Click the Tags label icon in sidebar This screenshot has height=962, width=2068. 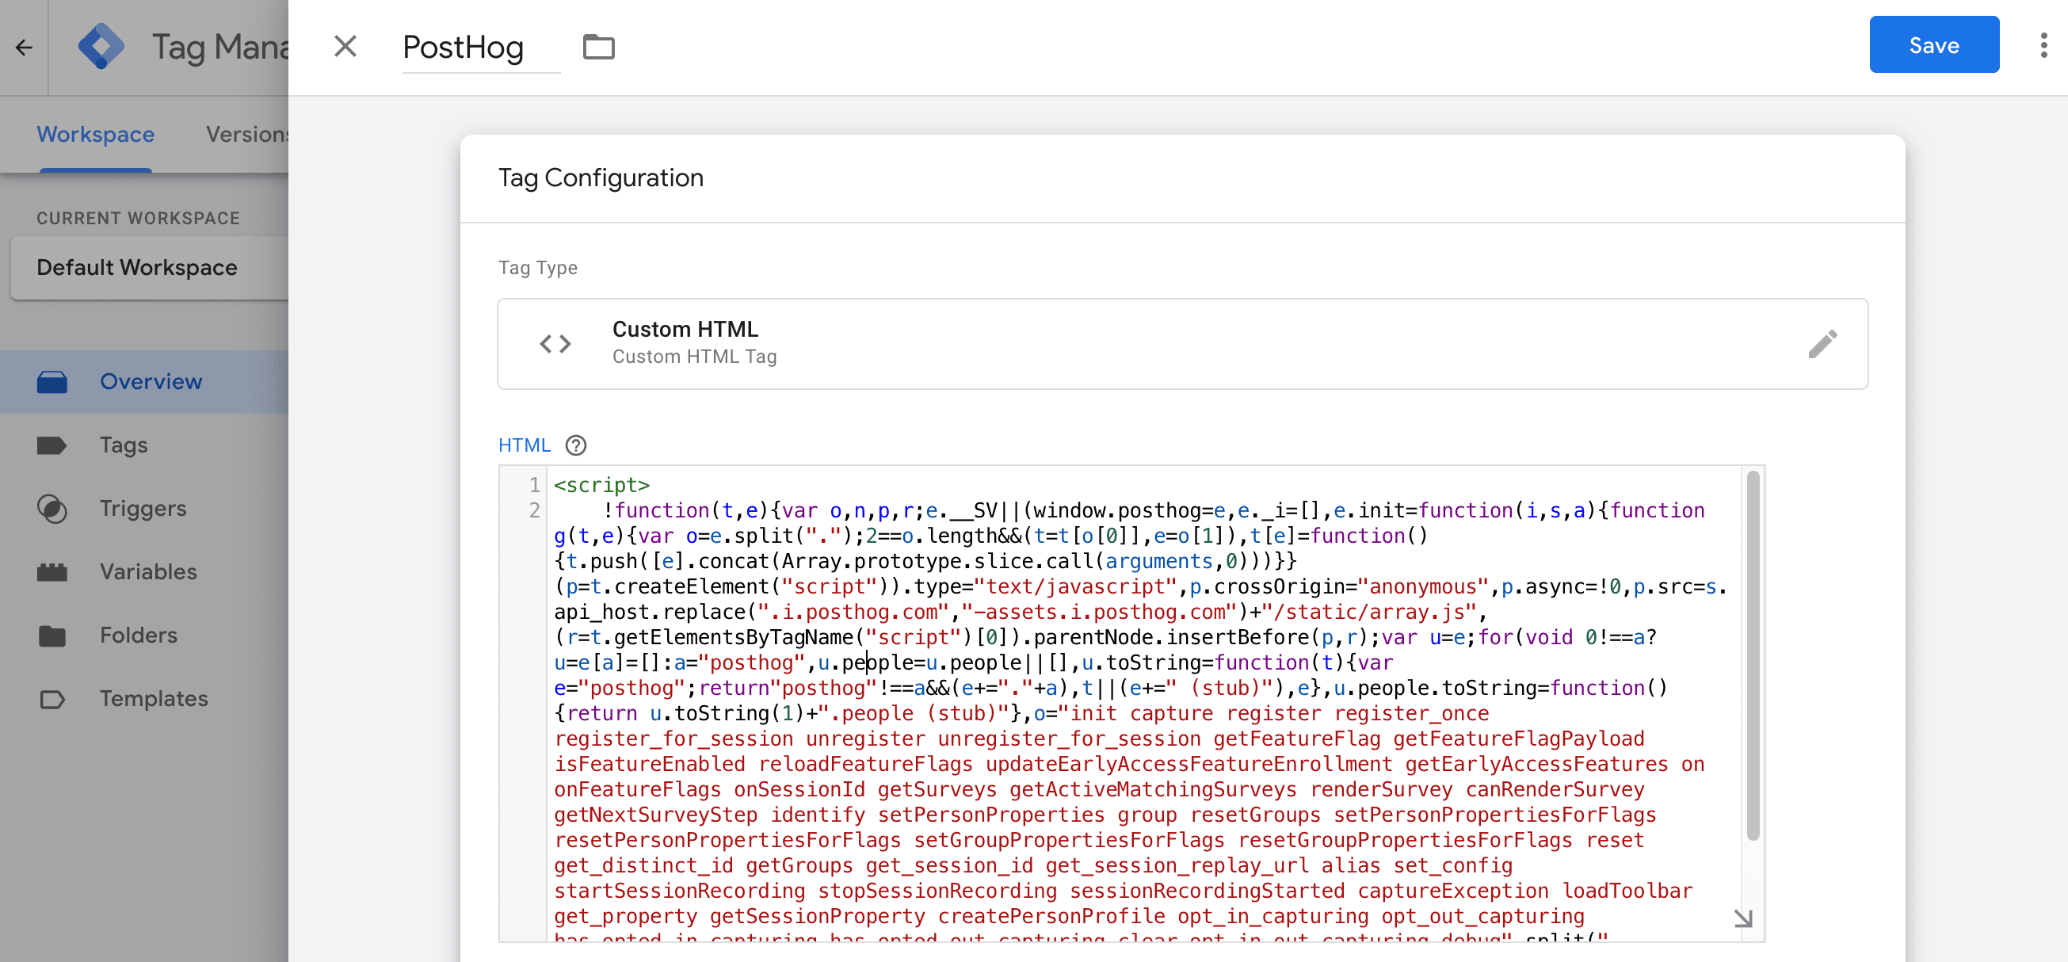(52, 445)
